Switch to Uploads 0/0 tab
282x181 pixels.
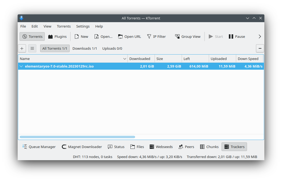112,48
